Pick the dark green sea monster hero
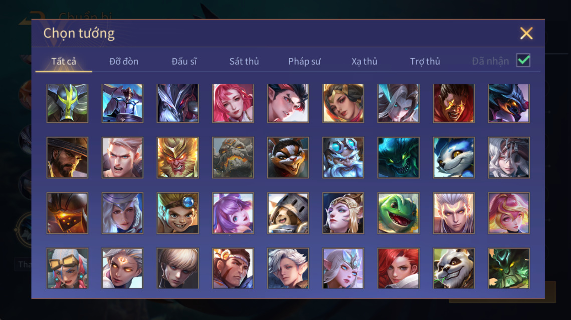Viewport: 571px width, 320px height. [x=399, y=157]
